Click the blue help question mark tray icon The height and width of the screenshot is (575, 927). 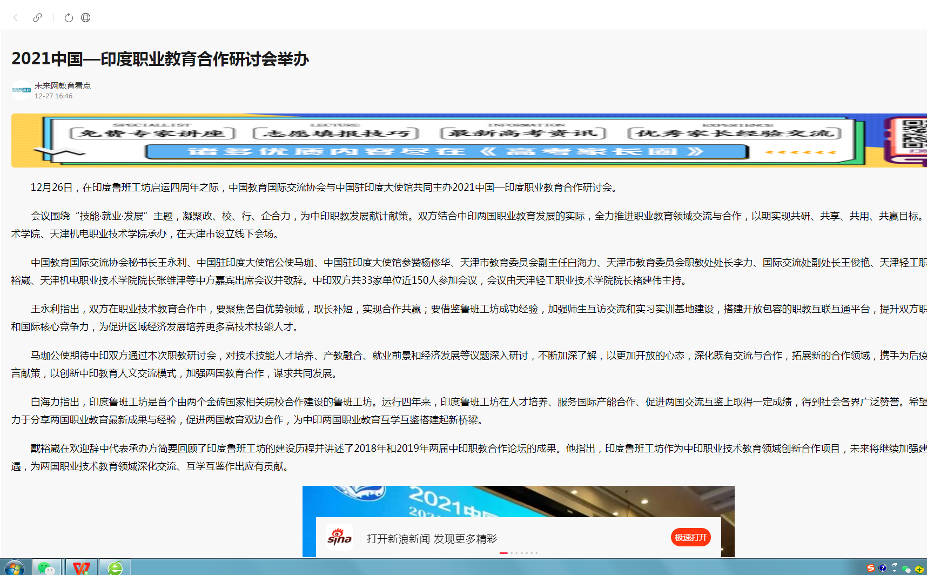click(883, 568)
